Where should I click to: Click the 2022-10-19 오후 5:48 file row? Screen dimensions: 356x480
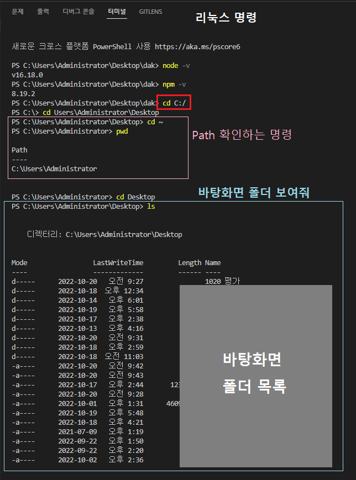pos(77,413)
